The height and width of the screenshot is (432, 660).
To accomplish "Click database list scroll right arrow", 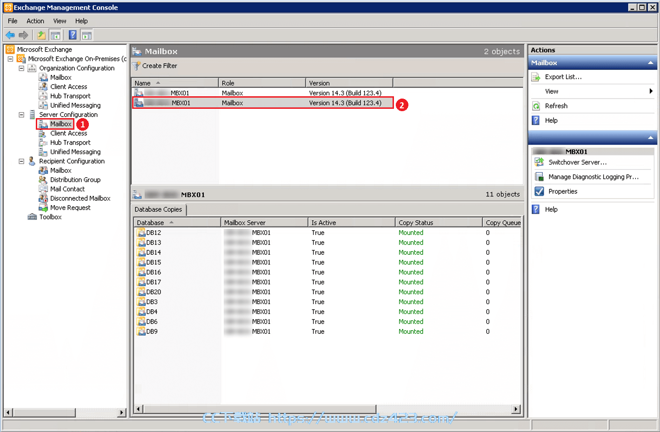I will 516,409.
